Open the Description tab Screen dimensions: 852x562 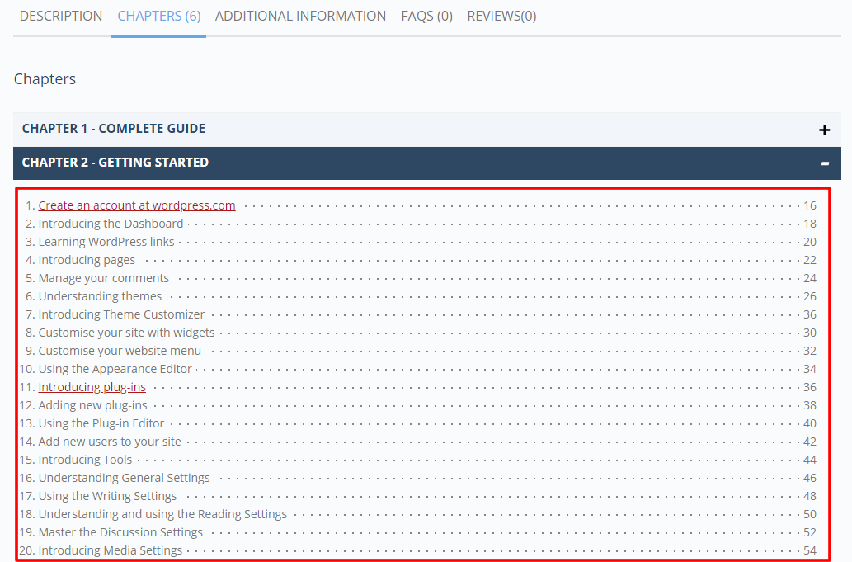click(61, 17)
